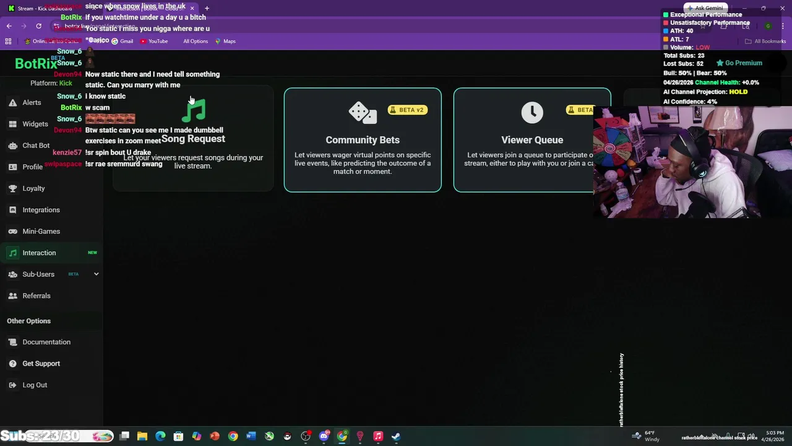
Task: Open PowerPoint from the taskbar
Action: [x=215, y=436]
